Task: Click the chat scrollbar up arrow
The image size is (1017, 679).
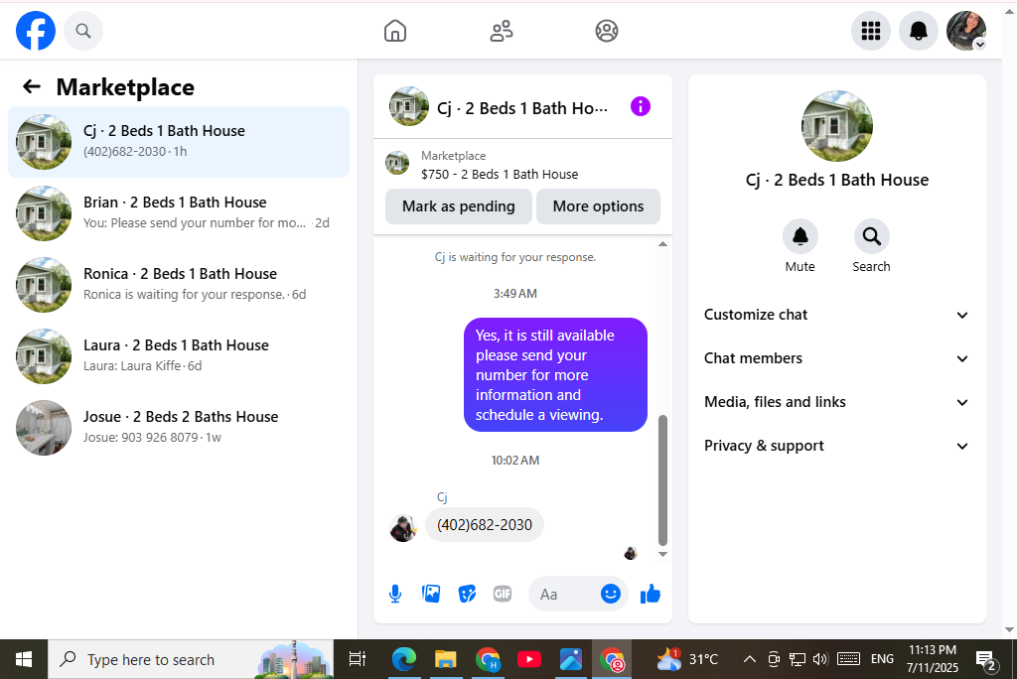Action: pyautogui.click(x=662, y=244)
